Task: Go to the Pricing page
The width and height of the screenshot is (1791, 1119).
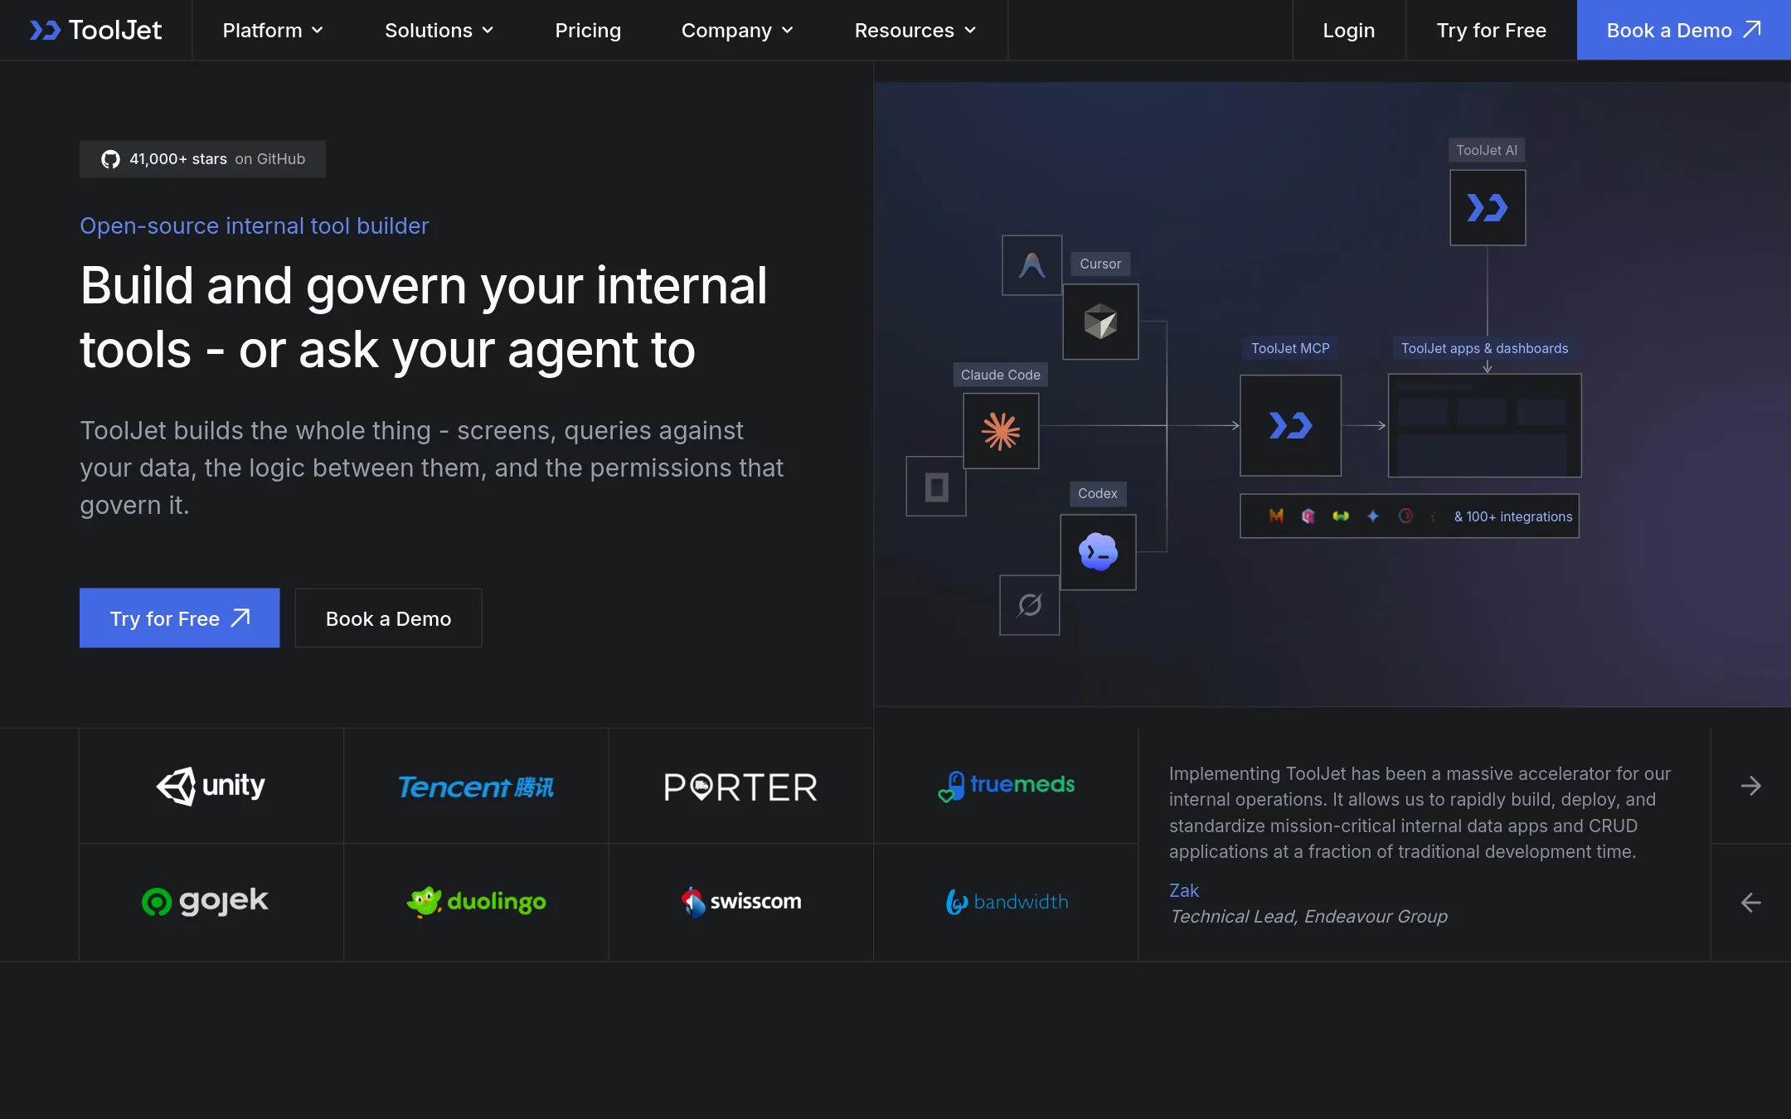Action: (x=587, y=30)
